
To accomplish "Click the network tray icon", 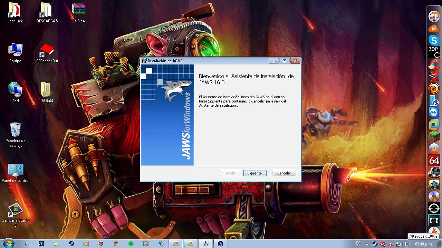I will click(398, 244).
